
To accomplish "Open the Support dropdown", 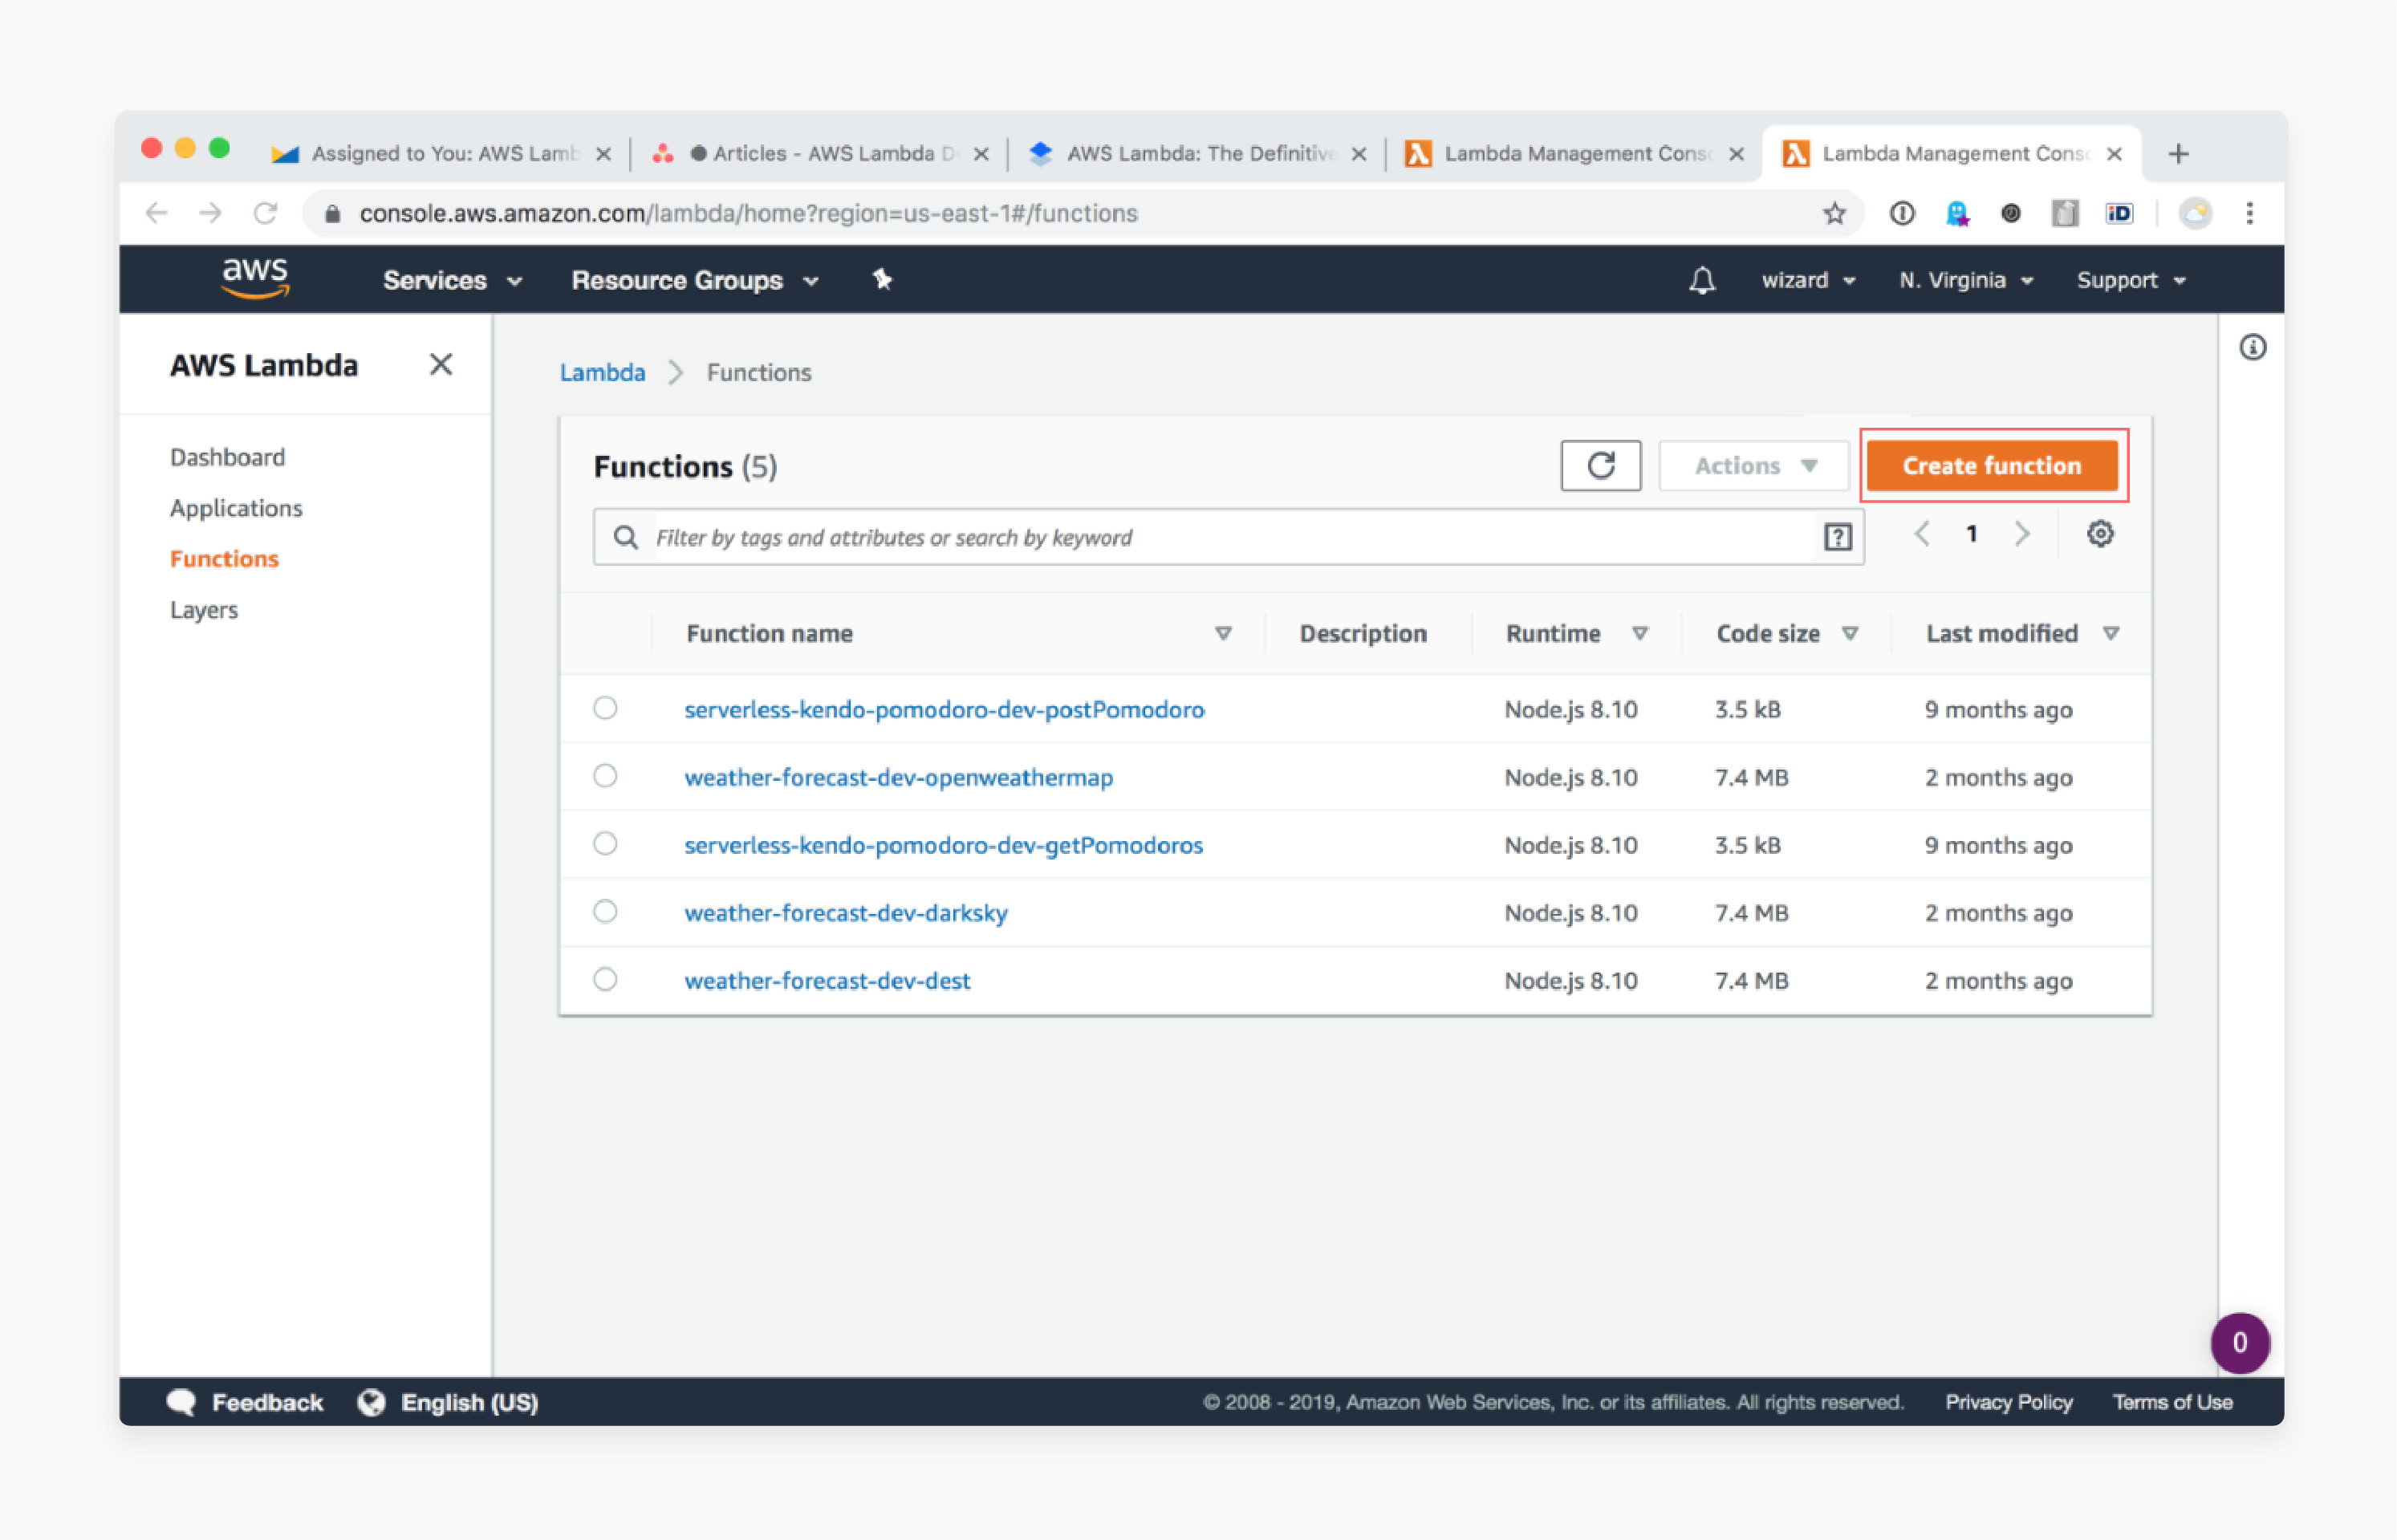I will (2131, 281).
